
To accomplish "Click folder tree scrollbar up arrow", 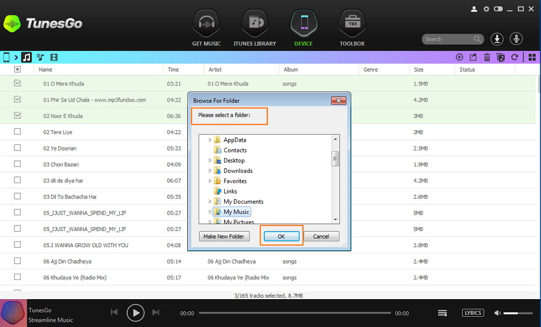I will click(335, 139).
